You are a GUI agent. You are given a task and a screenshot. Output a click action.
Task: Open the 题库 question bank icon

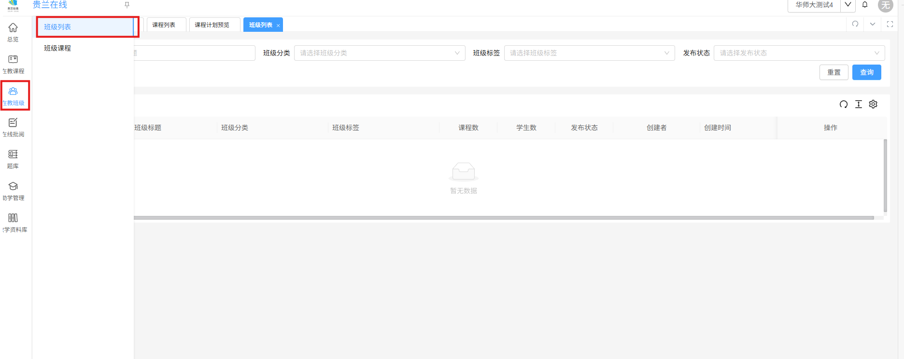(x=13, y=159)
